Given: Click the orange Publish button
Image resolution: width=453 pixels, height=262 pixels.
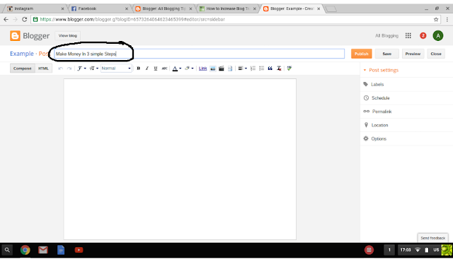Looking at the screenshot, I should click(x=362, y=54).
